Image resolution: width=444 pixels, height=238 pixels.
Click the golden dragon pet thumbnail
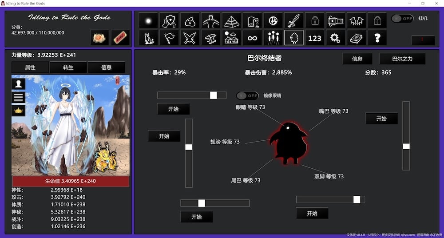click(x=105, y=157)
